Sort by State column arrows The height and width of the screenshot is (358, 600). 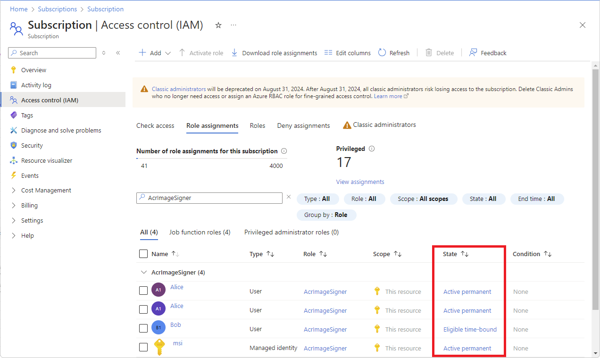465,254
